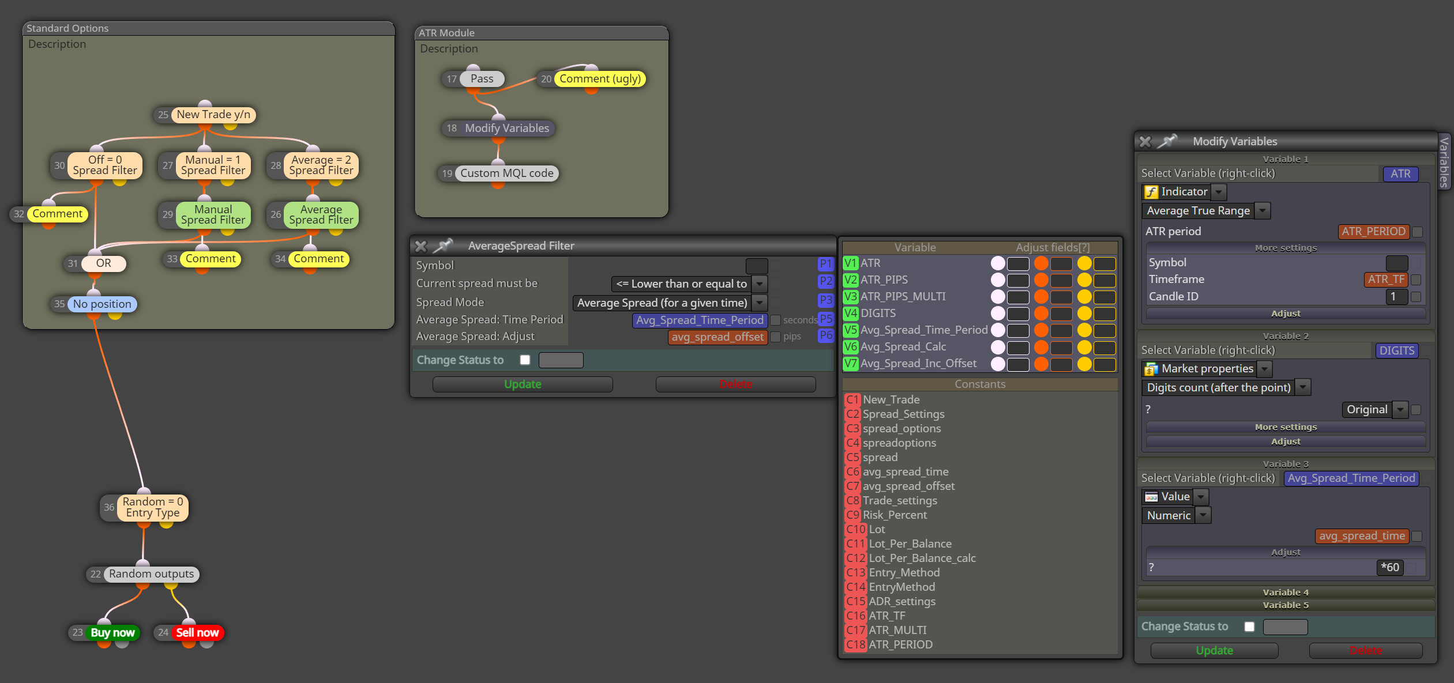Image resolution: width=1454 pixels, height=683 pixels.
Task: Click the Indicator function icon in Variable 1
Action: [x=1151, y=192]
